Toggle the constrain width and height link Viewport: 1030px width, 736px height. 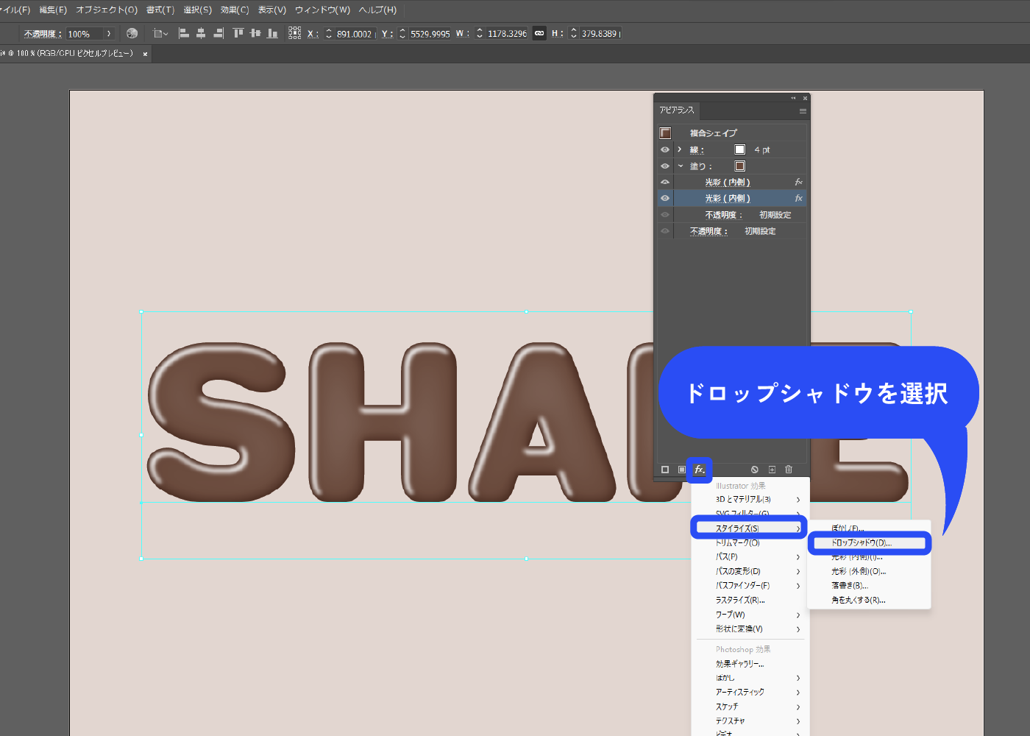click(539, 33)
